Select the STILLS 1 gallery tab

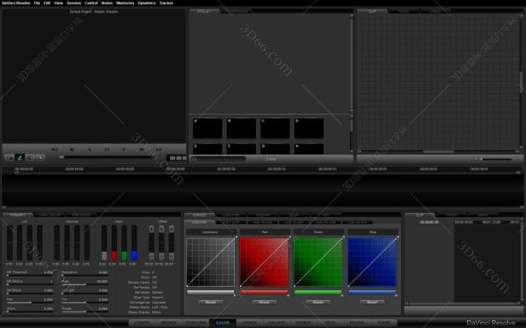click(204, 11)
